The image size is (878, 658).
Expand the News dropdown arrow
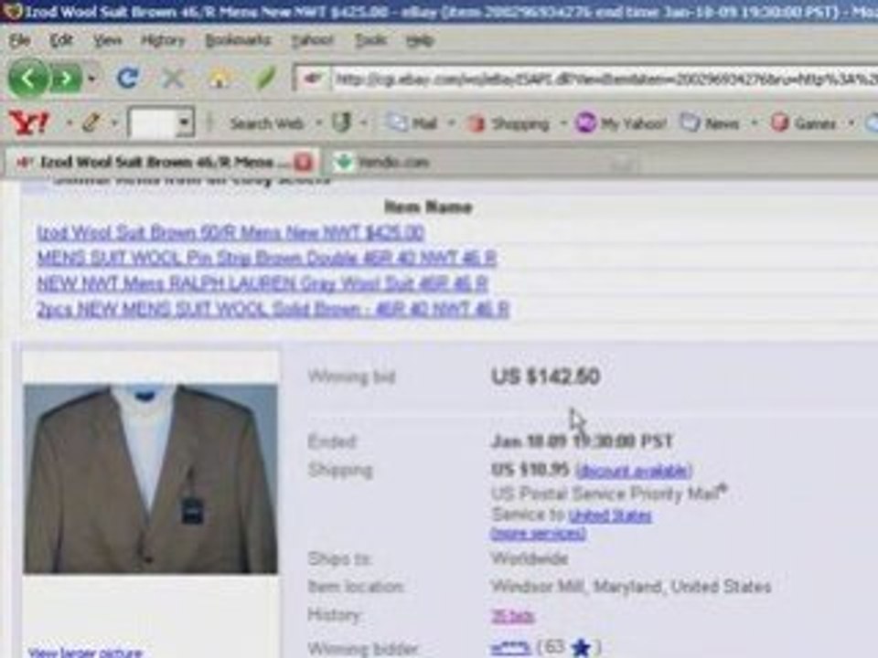pos(755,122)
